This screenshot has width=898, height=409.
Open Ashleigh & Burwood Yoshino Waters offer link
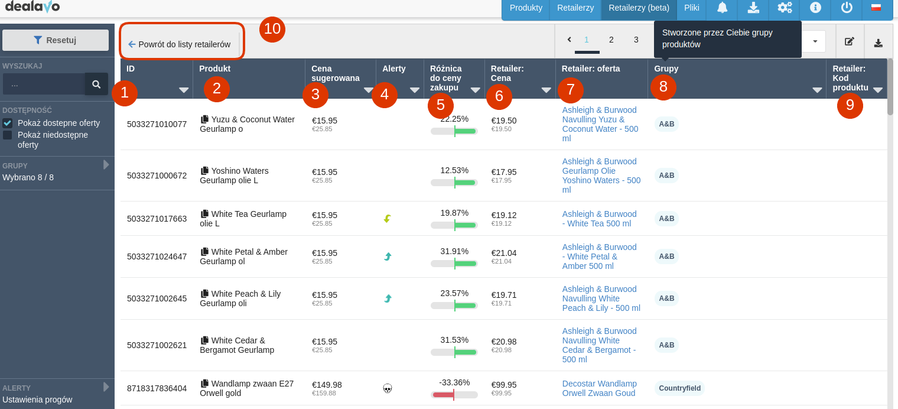[x=601, y=176]
